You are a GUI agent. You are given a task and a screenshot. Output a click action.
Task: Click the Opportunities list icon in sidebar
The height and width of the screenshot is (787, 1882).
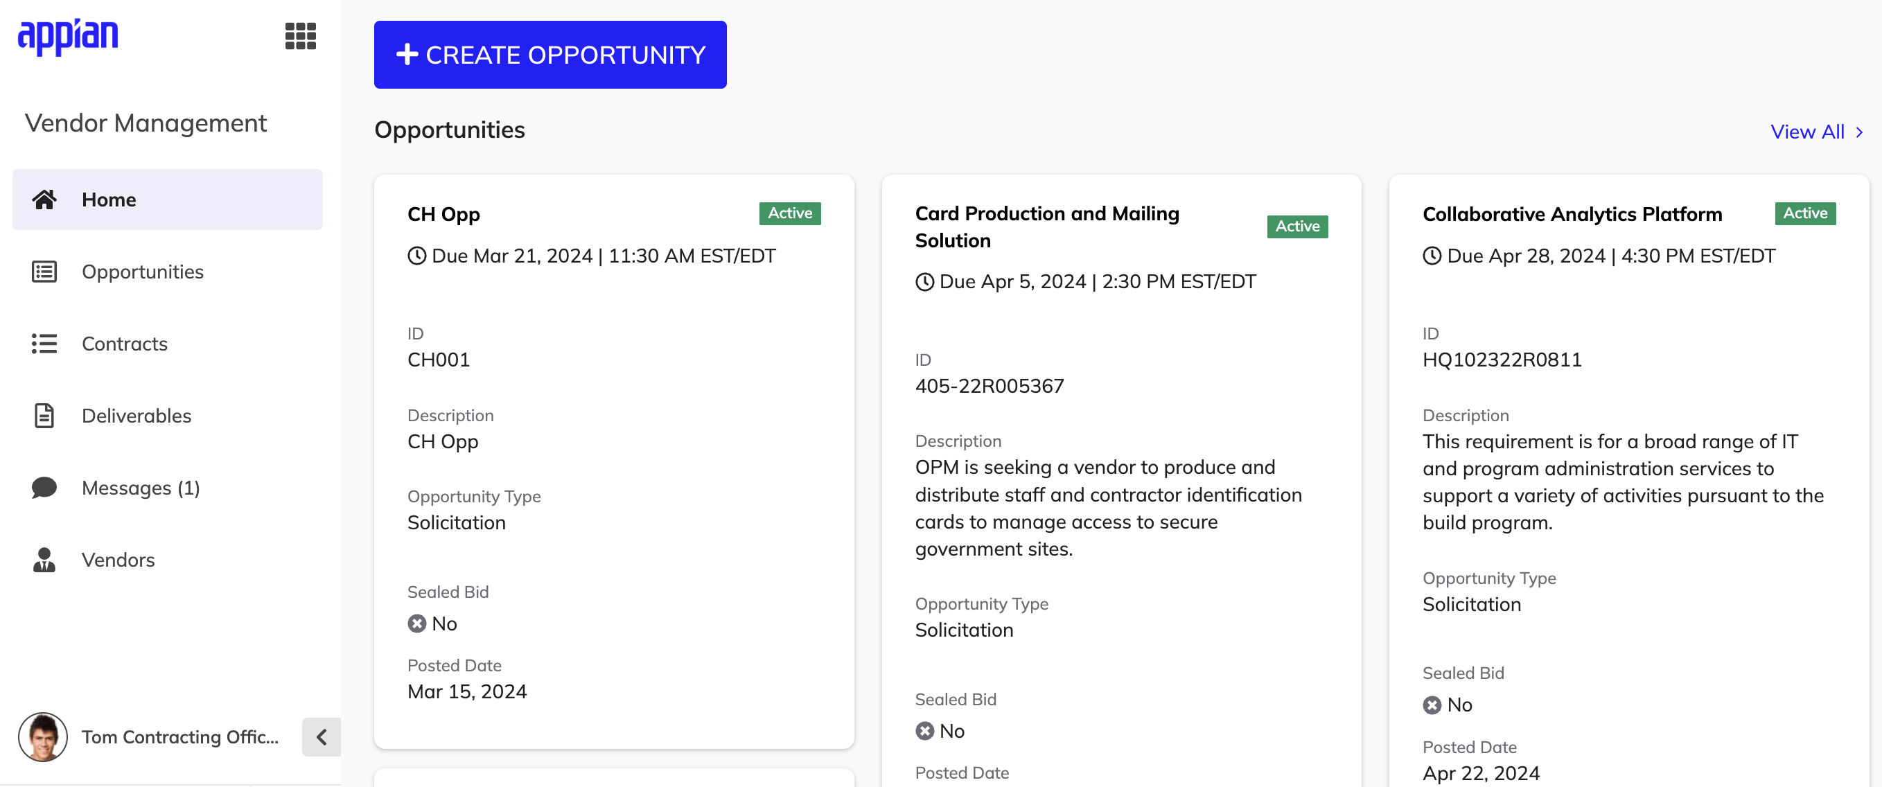(x=44, y=272)
